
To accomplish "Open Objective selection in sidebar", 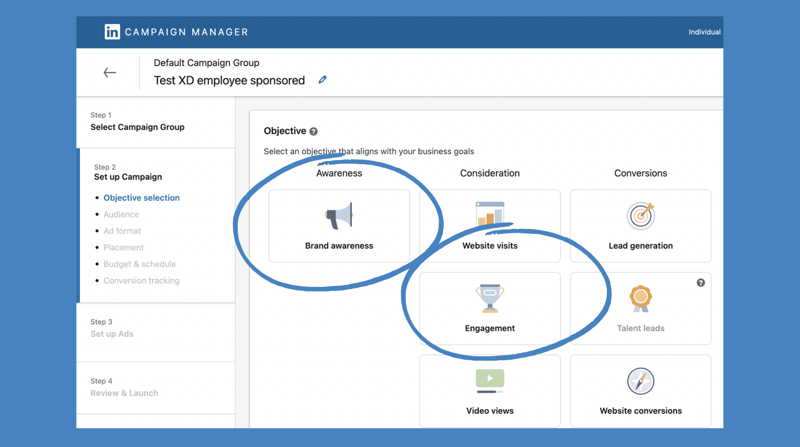I will tap(142, 198).
